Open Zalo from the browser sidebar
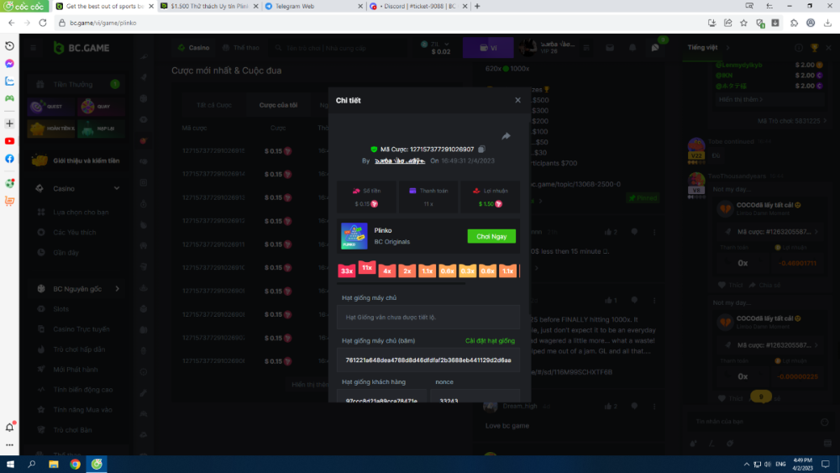The width and height of the screenshot is (840, 473). point(9,81)
